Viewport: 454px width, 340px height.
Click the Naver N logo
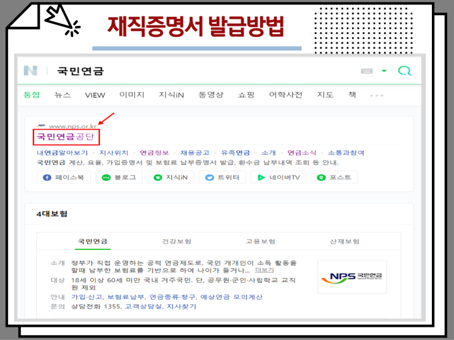coord(31,70)
